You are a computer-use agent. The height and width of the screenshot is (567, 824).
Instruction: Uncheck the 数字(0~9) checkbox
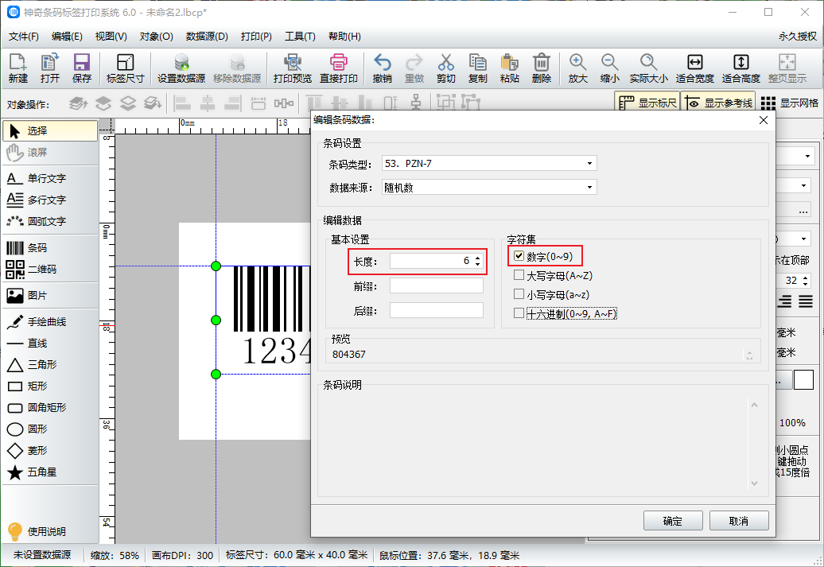click(x=519, y=256)
